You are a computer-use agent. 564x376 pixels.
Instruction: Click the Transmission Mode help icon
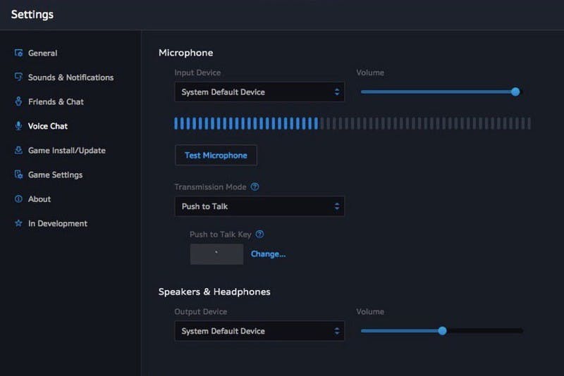pyautogui.click(x=255, y=187)
